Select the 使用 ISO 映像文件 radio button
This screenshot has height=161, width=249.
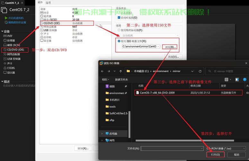(x=119, y=41)
